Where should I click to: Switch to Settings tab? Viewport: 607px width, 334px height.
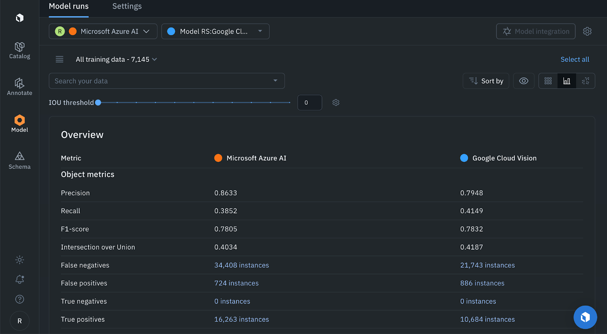pyautogui.click(x=127, y=6)
